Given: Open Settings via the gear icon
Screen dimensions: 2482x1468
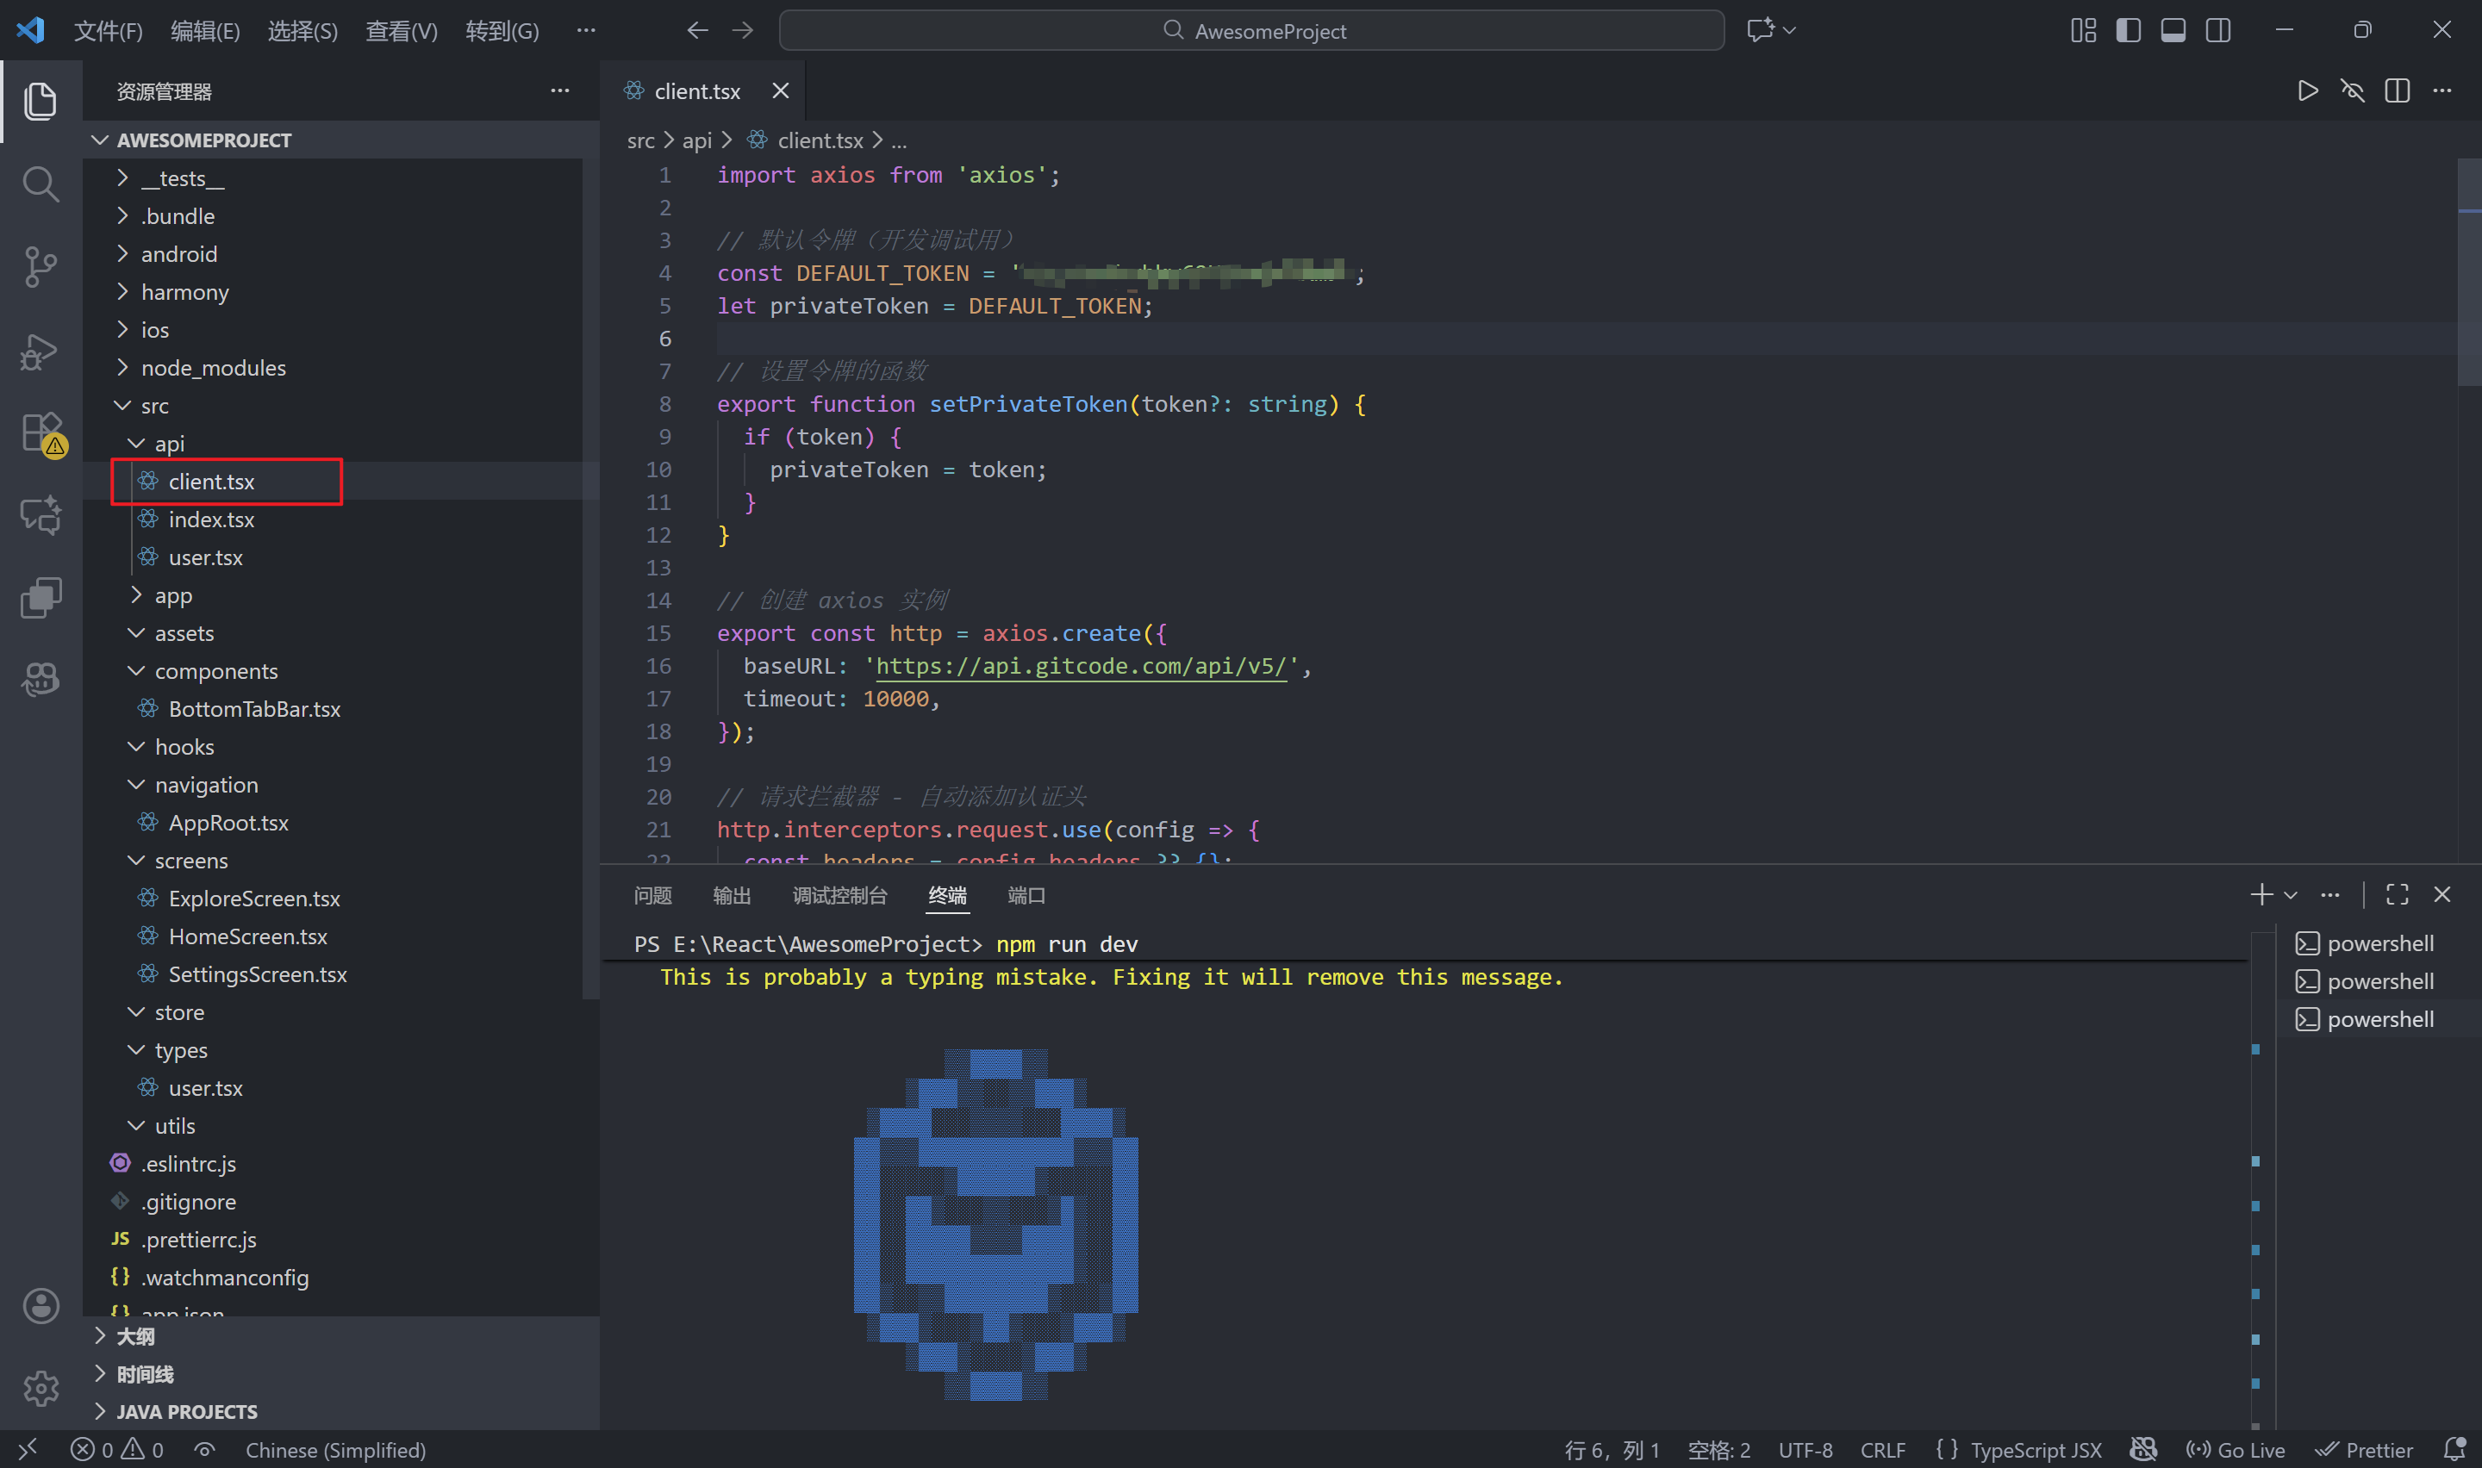Looking at the screenshot, I should [x=41, y=1389].
